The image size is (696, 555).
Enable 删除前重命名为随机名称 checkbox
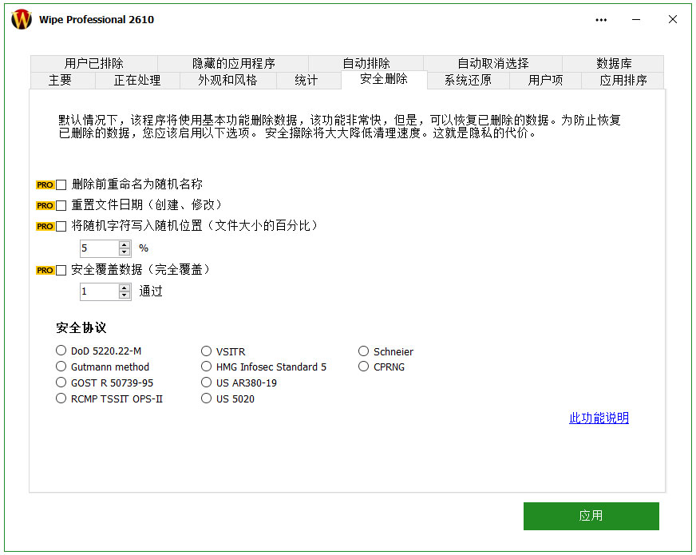(61, 184)
